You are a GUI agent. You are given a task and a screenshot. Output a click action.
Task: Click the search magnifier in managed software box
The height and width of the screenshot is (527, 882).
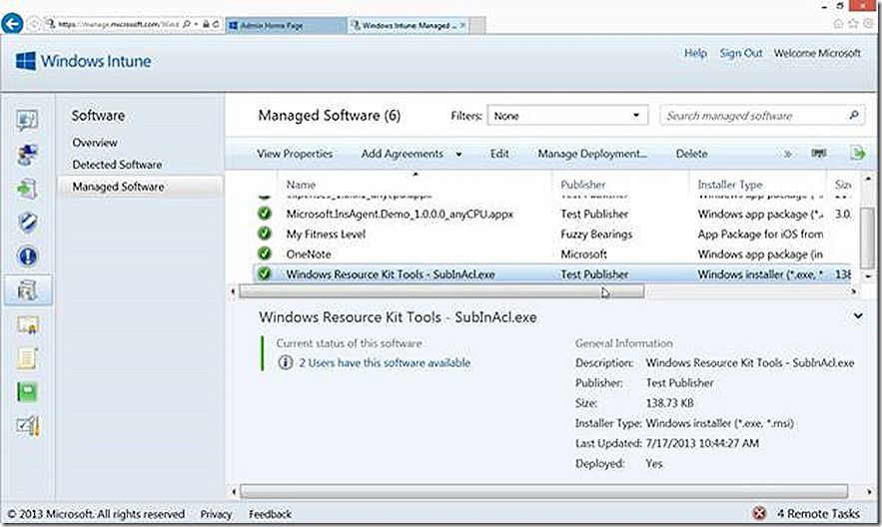pos(853,115)
